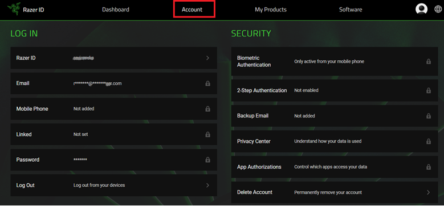
Task: Click the Delete Account label
Action: pos(255,192)
